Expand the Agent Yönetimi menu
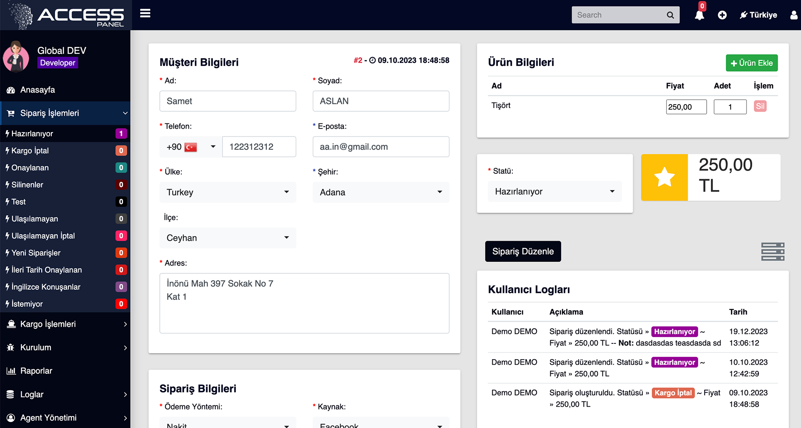Image resolution: width=801 pixels, height=428 pixels. (x=65, y=418)
